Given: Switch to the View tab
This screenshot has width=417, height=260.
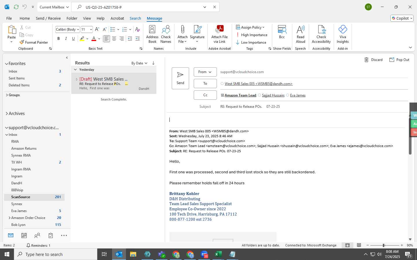Looking at the screenshot, I should pos(87,18).
